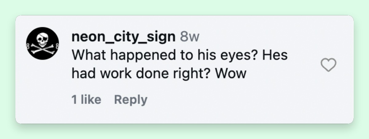This screenshot has width=369, height=139.
Task: Open neon_city_sign's profile via username
Action: point(123,37)
